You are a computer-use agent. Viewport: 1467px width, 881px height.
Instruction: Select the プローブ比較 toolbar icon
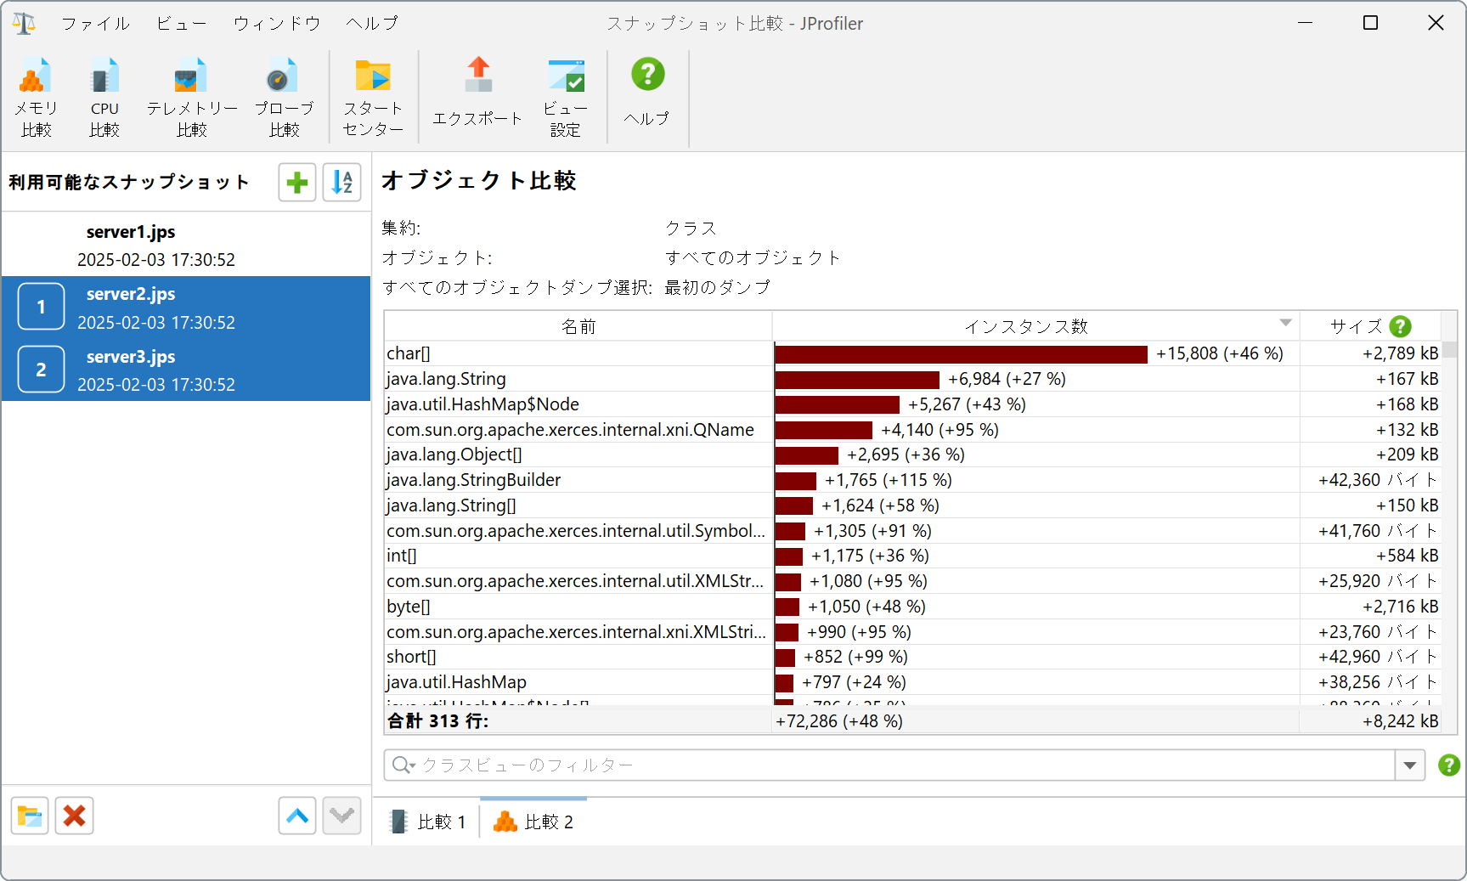[x=284, y=97]
